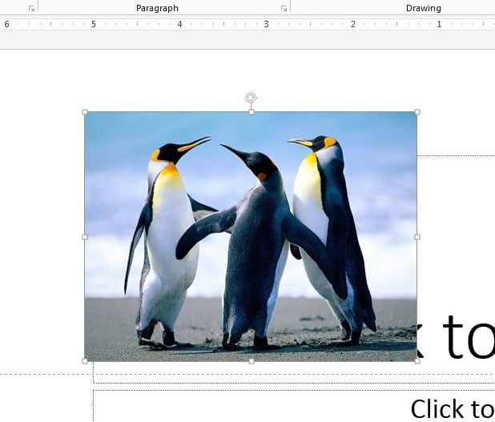Open the Font group dialog launcher
495x422 pixels.
31,9
